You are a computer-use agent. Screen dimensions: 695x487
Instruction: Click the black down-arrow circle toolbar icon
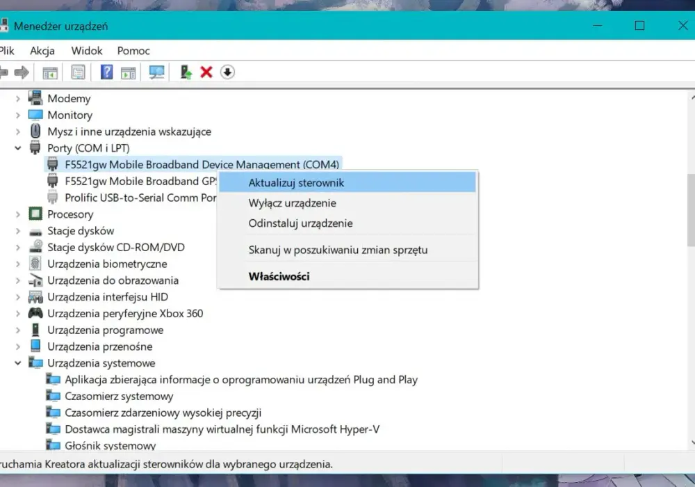[227, 72]
